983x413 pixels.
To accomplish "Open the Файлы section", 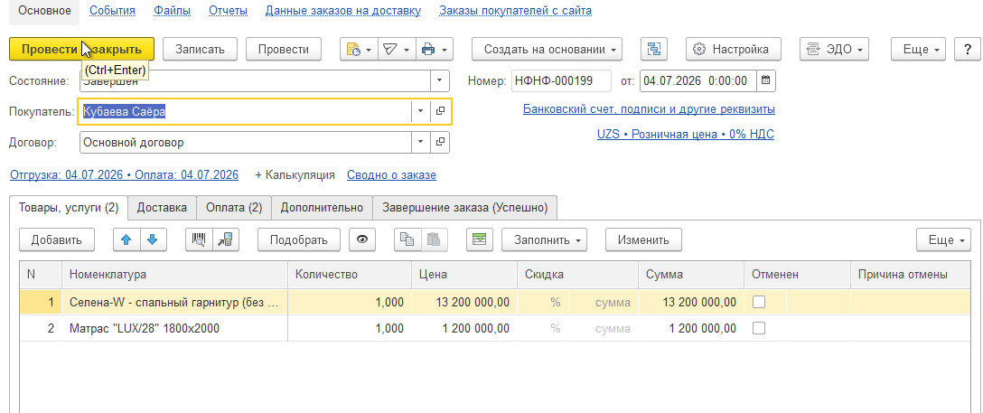I will (x=172, y=11).
